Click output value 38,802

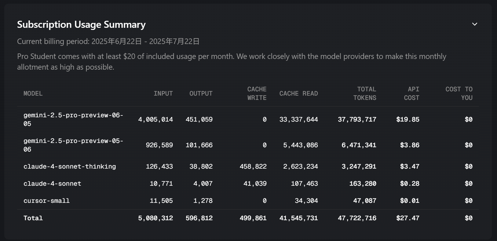[201, 166]
